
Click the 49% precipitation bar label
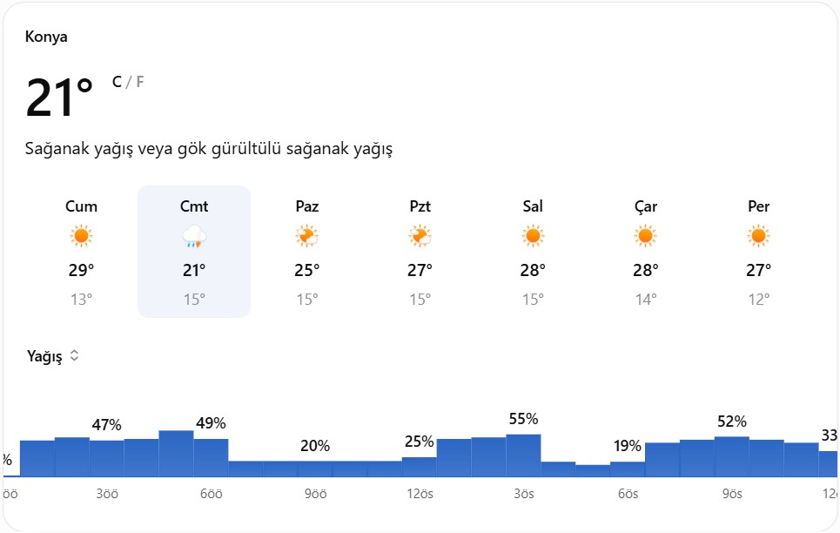[x=211, y=423]
